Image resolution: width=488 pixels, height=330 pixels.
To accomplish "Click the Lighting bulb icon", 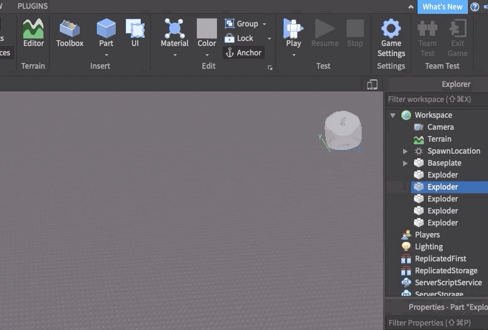I will click(406, 246).
